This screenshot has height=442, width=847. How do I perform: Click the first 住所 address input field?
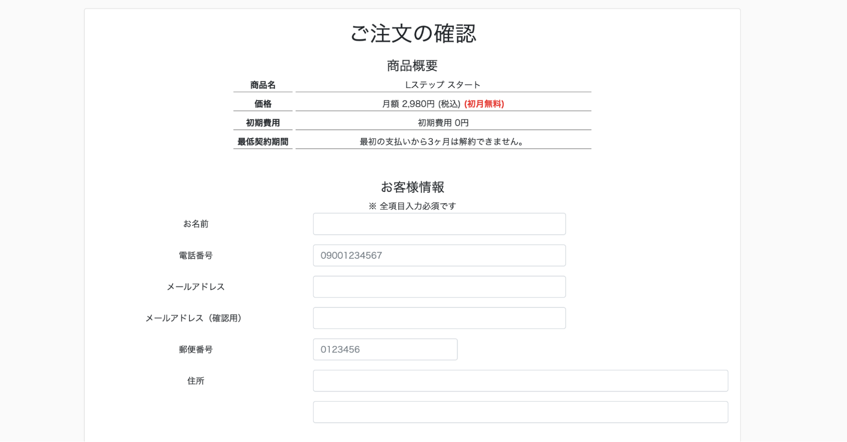pyautogui.click(x=520, y=381)
